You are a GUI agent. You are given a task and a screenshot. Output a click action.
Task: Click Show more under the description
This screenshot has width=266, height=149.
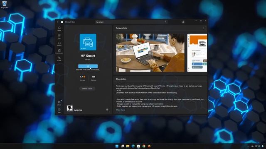[x=121, y=110]
